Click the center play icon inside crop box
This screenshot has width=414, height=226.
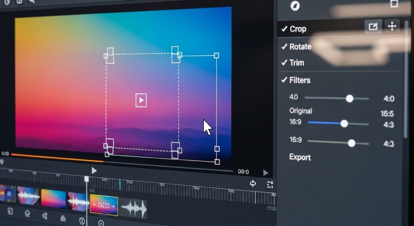point(141,100)
